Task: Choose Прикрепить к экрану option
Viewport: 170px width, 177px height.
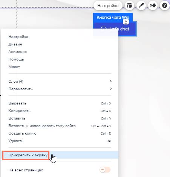Action: pyautogui.click(x=60, y=155)
